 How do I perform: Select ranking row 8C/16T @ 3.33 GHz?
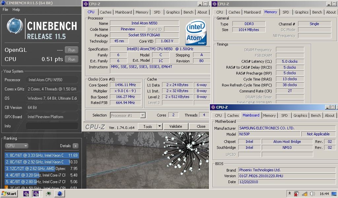[x=42, y=155]
